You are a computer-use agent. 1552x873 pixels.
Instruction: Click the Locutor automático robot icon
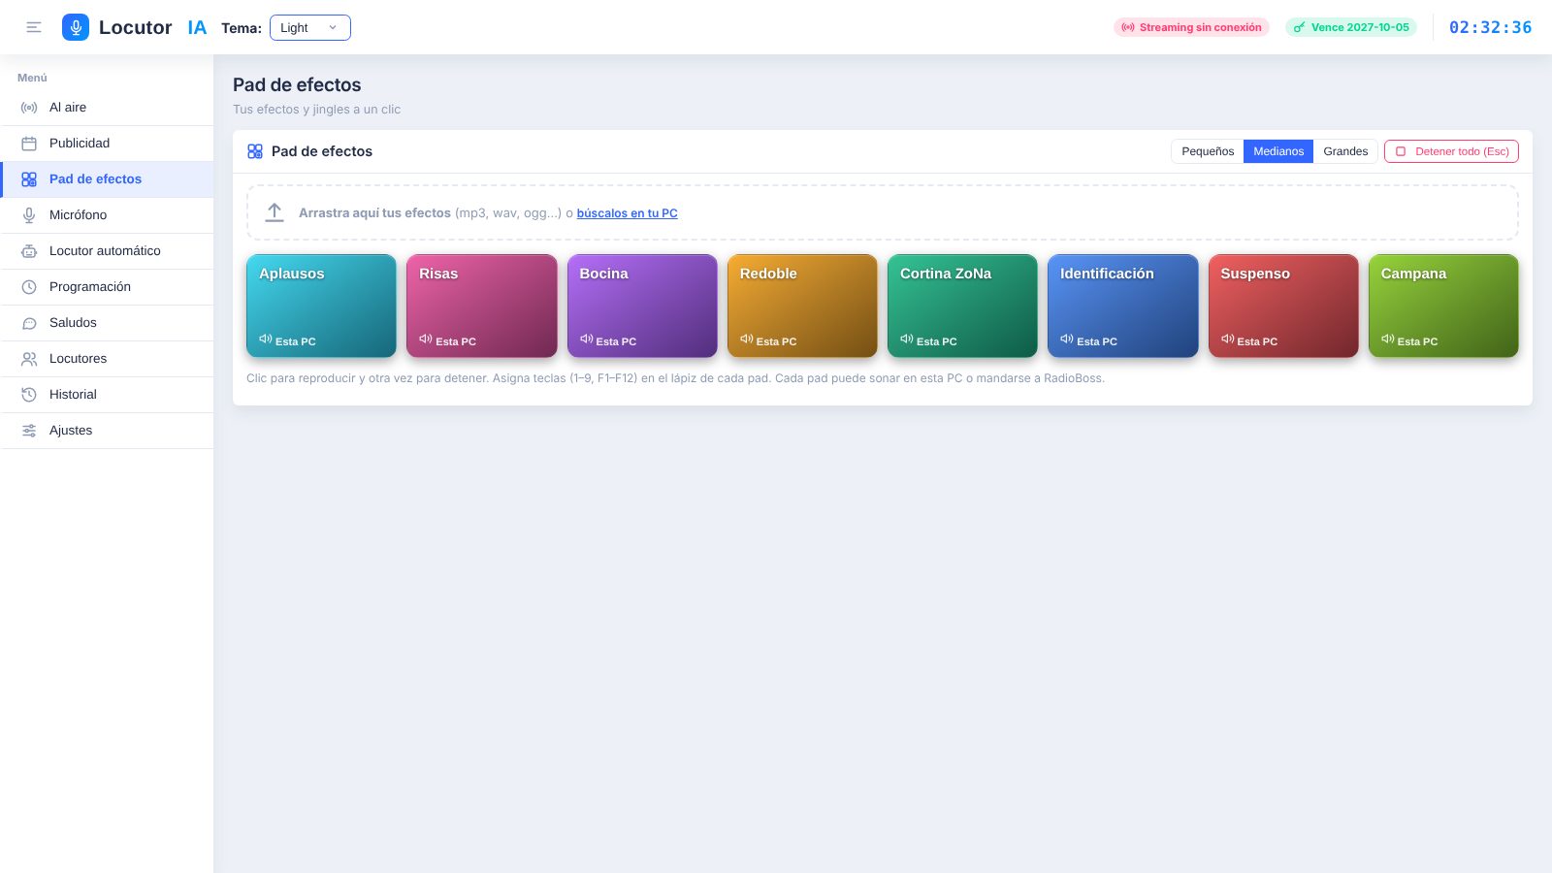(29, 251)
